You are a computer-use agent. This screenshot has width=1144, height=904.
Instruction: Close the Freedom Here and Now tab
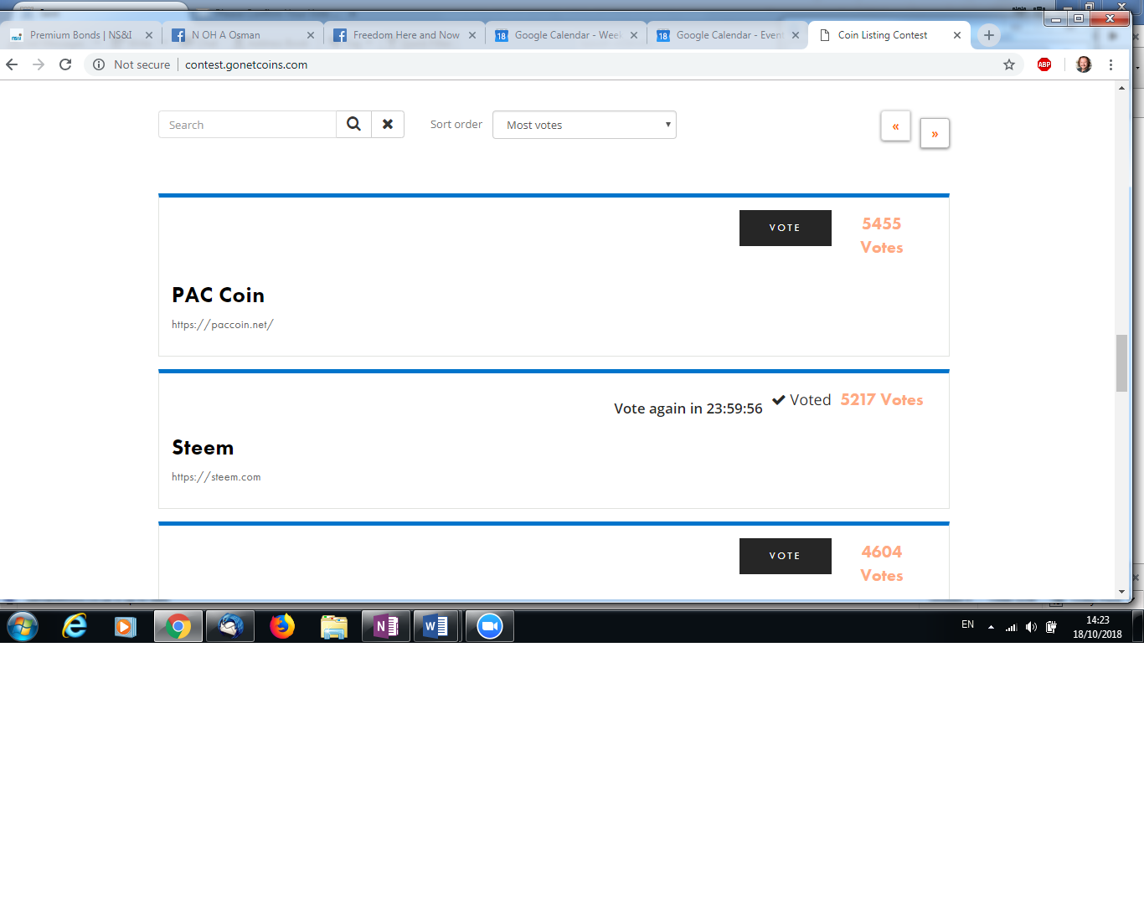click(472, 35)
